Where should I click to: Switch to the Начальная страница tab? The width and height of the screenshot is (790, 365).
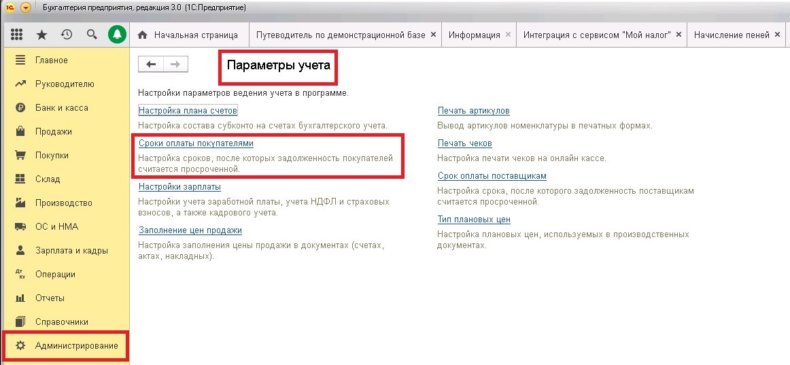(x=188, y=35)
